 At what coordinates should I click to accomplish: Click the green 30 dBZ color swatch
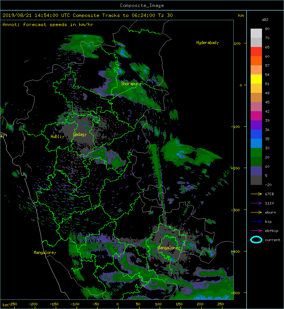(256, 152)
